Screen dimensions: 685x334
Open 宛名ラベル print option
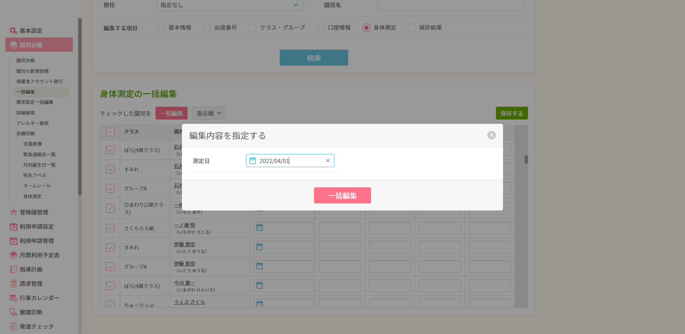click(35, 176)
